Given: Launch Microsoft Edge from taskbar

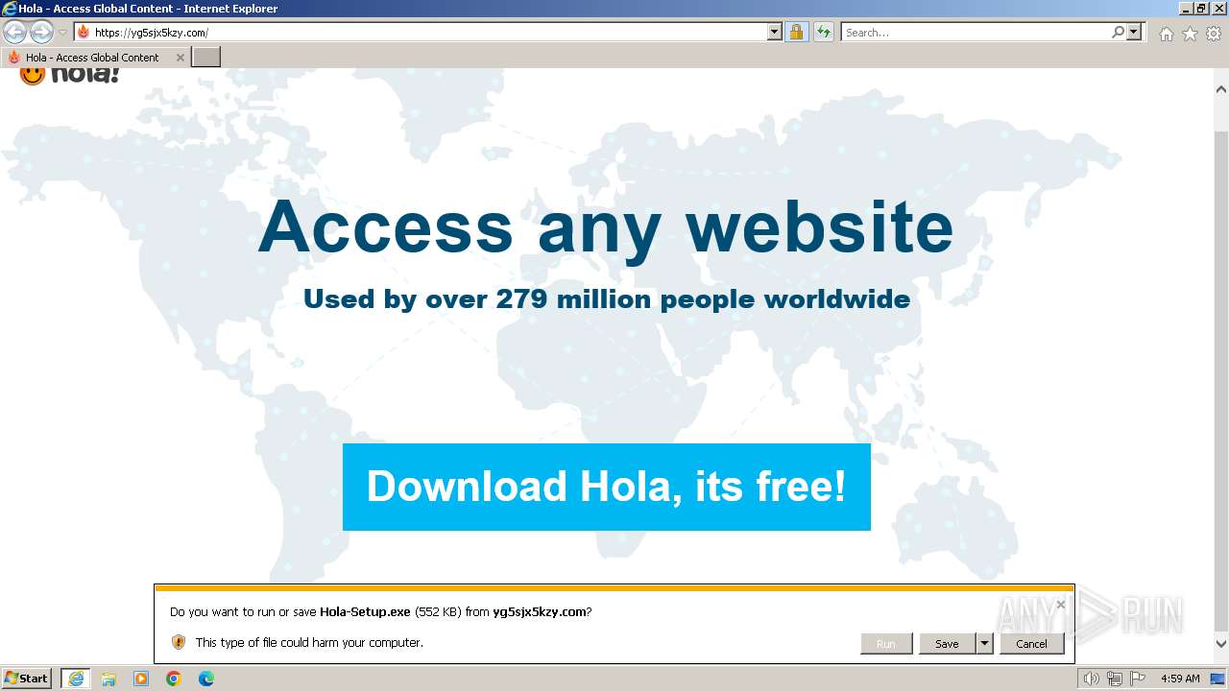Looking at the screenshot, I should pos(206,679).
